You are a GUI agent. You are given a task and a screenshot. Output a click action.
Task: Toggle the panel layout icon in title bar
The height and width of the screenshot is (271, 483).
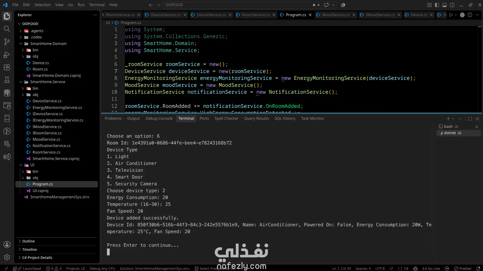click(x=445, y=5)
